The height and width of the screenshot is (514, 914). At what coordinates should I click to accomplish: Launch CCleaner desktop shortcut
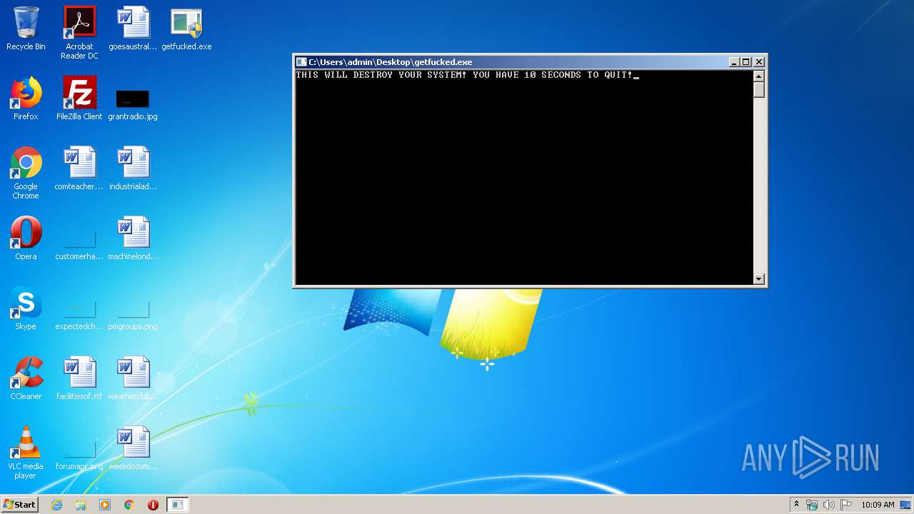(x=26, y=378)
